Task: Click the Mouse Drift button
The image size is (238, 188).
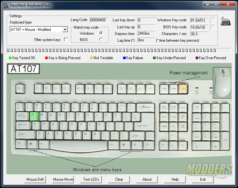Action: [x=35, y=179]
